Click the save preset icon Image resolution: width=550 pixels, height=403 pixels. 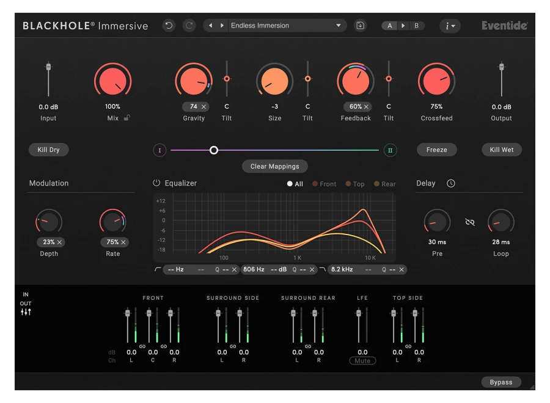pos(360,26)
